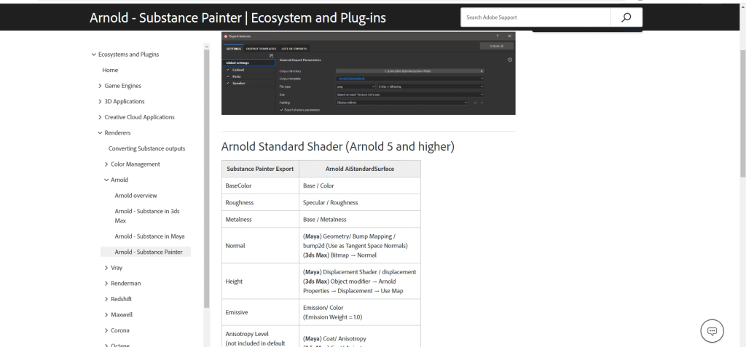The width and height of the screenshot is (746, 347).
Task: Click the Search Adobe Support field
Action: (535, 17)
